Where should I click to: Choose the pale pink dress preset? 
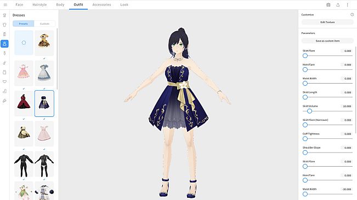[x=44, y=134]
